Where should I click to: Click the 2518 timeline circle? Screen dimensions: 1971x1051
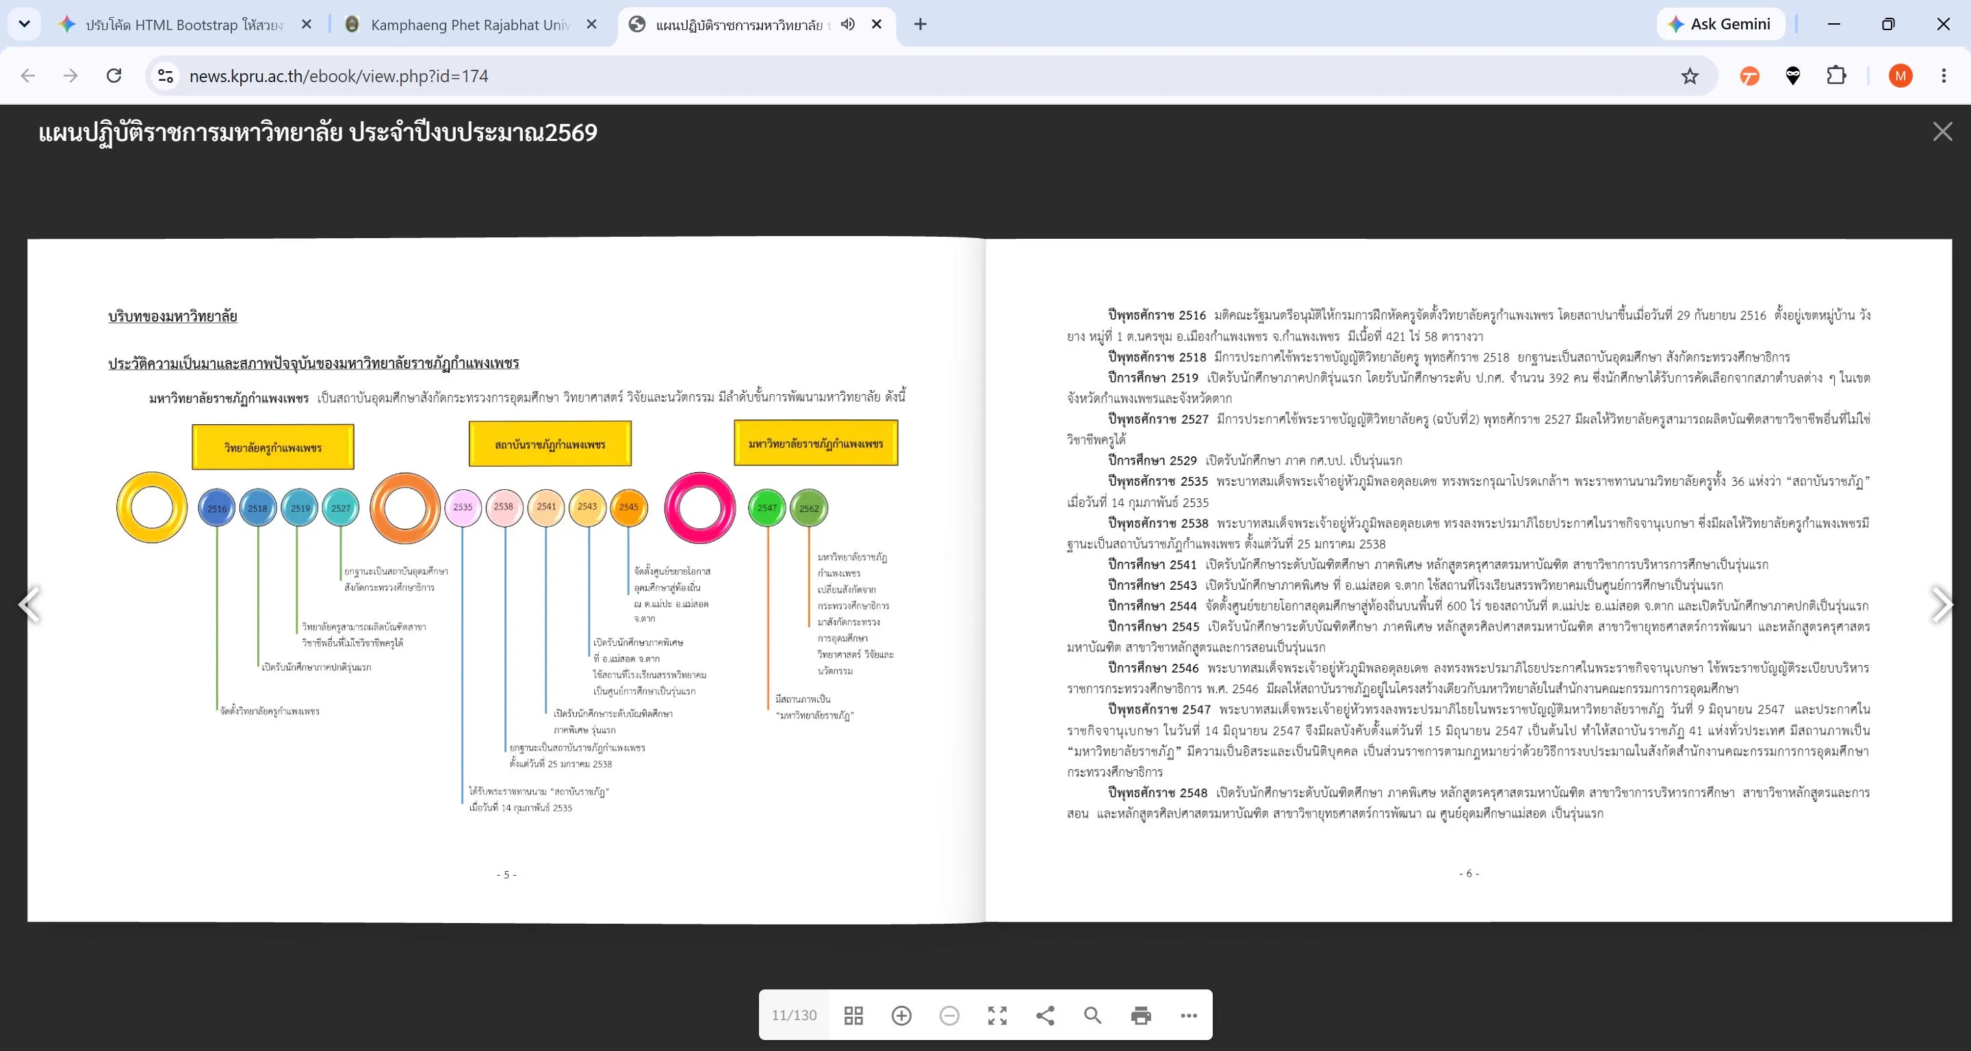pos(258,508)
